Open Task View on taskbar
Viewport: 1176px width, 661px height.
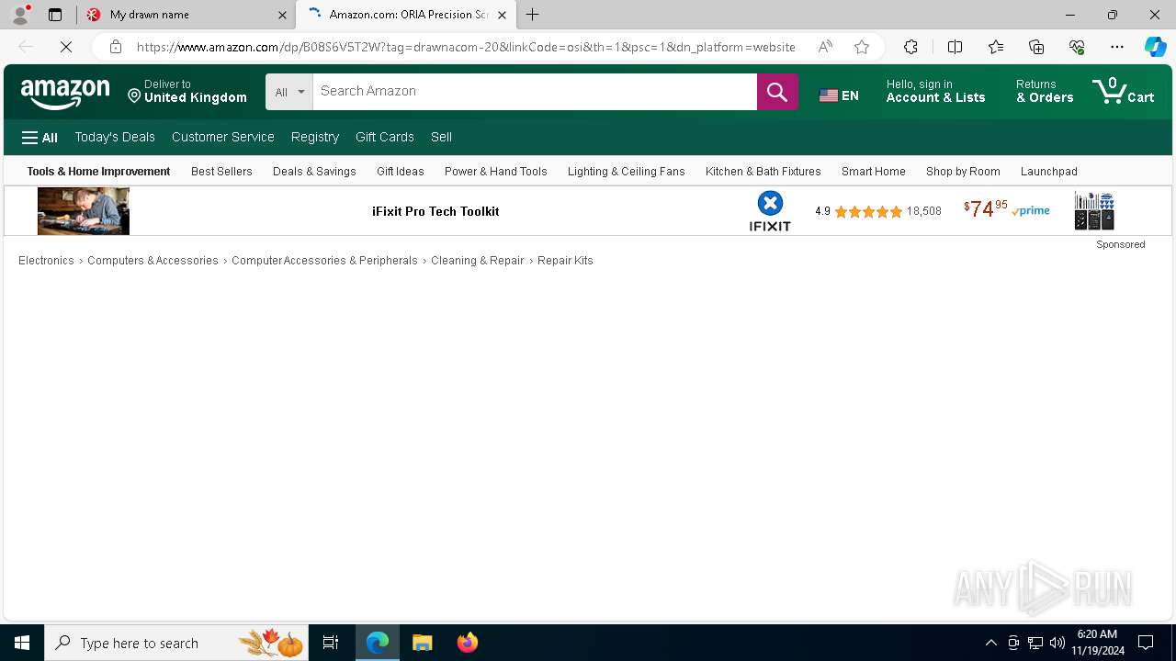[331, 643]
